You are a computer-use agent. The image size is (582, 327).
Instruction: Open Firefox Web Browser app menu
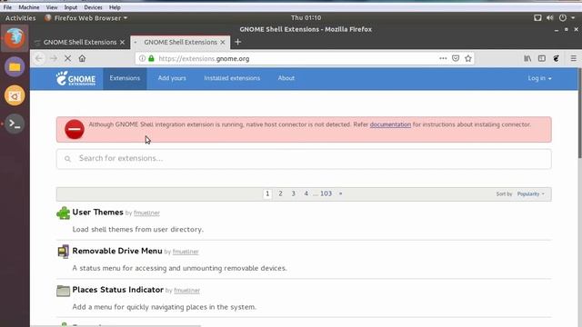pos(85,18)
